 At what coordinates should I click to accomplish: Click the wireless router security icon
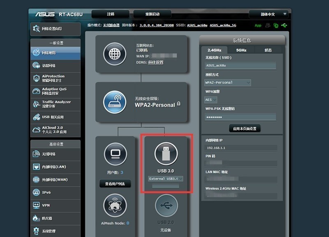[x=115, y=102]
